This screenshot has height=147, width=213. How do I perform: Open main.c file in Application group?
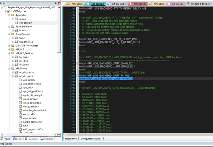(x=23, y=19)
